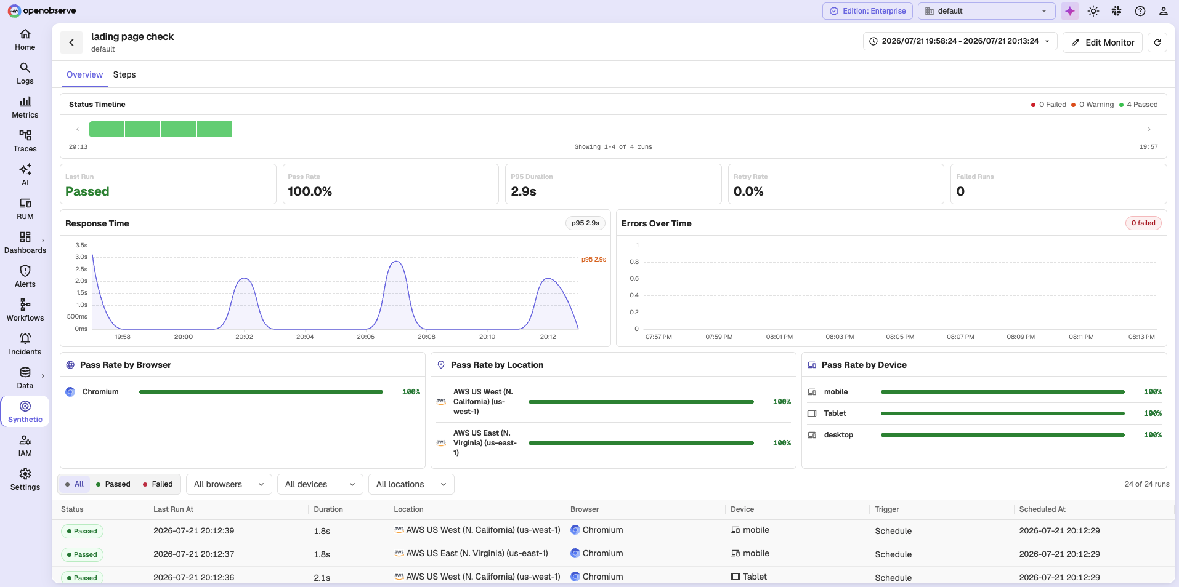Viewport: 1179px width, 587px height.
Task: Click Tablet pass rate row label
Action: 835,413
